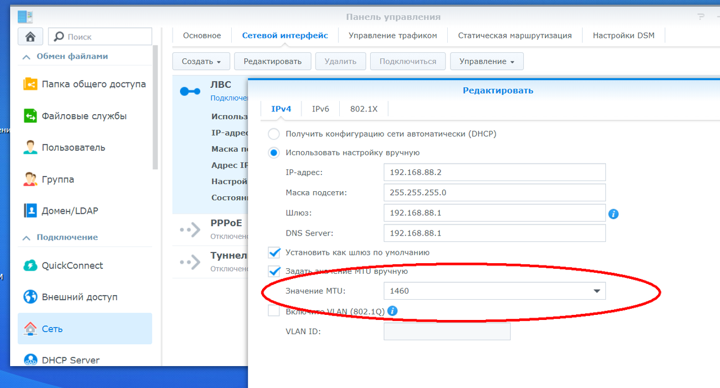
Task: Click the Подключиться button
Action: click(x=408, y=61)
